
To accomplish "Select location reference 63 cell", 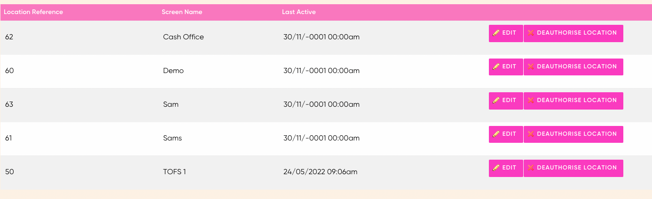I will point(9,104).
